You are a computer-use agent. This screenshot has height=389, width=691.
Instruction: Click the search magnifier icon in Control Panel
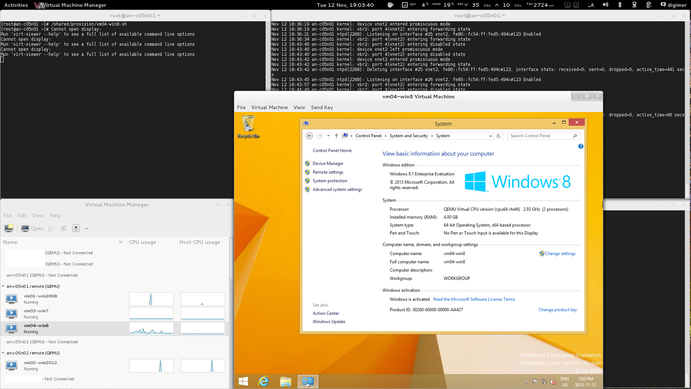click(x=575, y=136)
